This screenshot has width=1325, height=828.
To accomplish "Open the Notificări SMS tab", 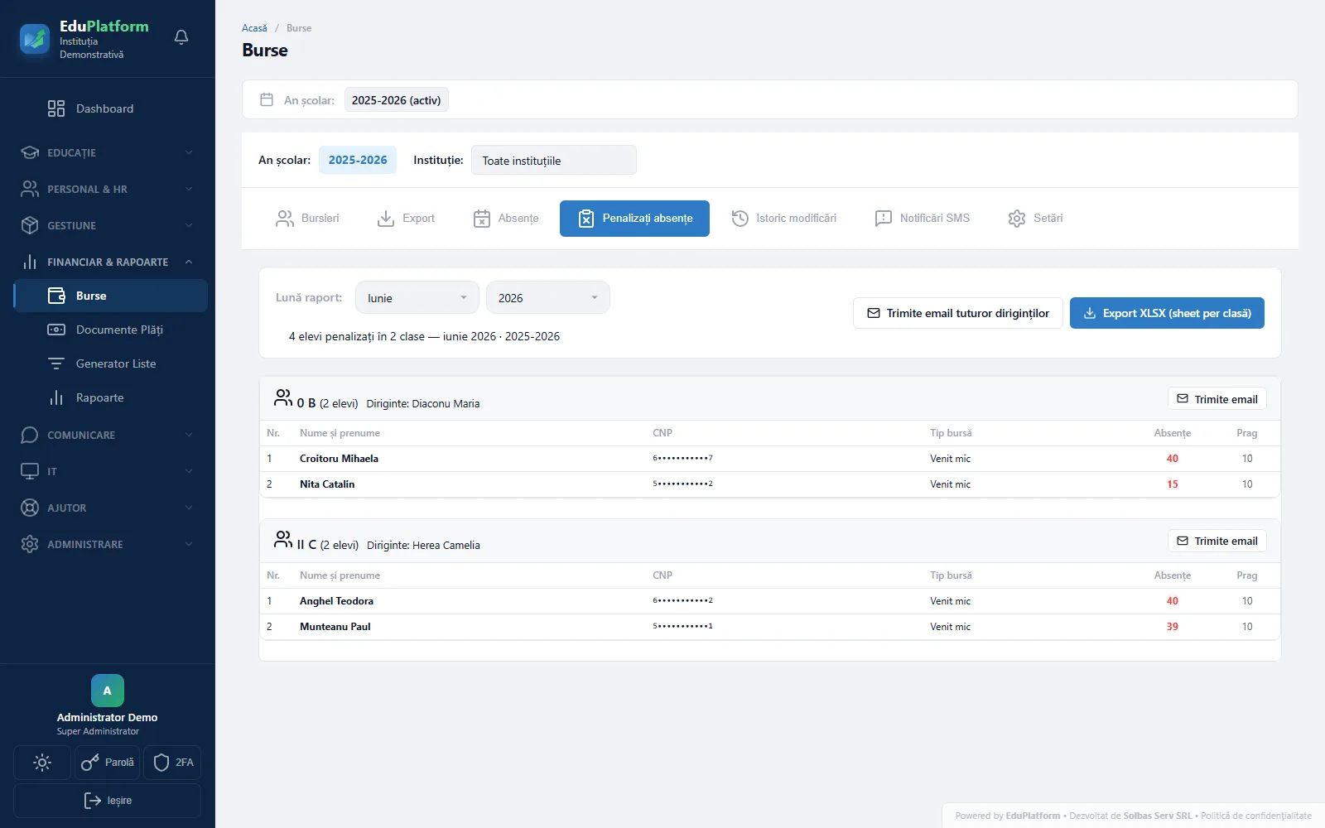I will pyautogui.click(x=923, y=219).
